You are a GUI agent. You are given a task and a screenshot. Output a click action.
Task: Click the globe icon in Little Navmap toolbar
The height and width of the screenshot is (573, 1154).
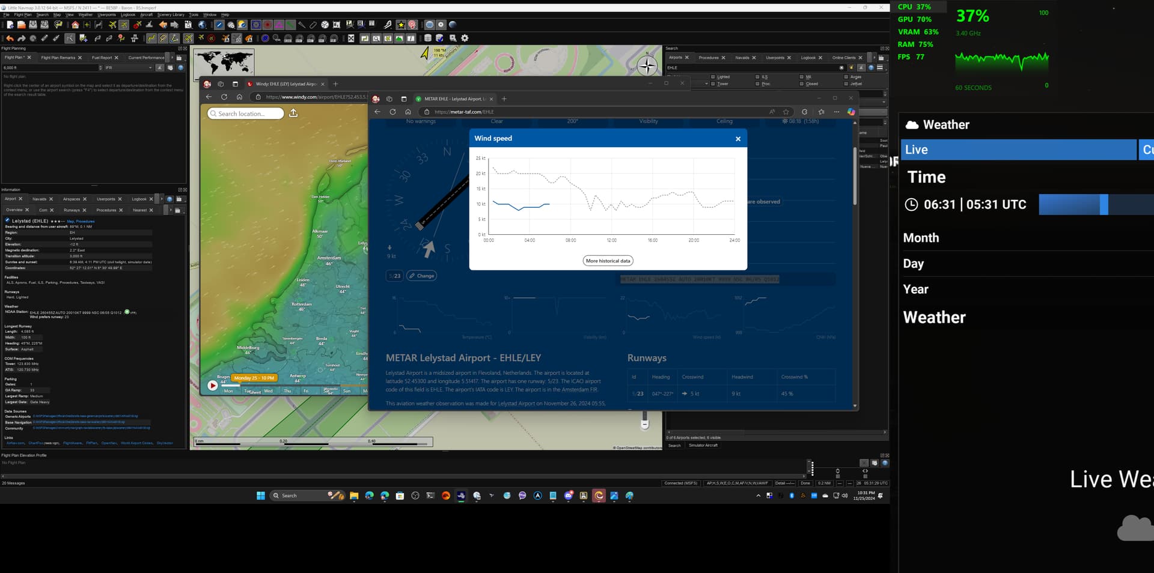click(x=203, y=25)
